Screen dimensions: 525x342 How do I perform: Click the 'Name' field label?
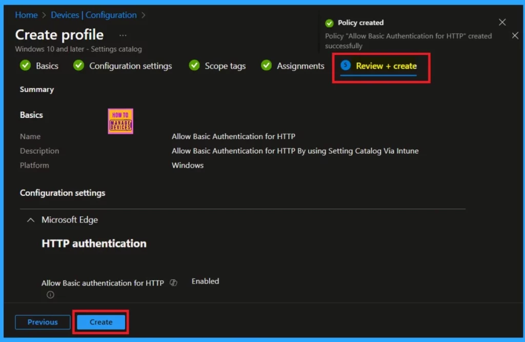pos(30,136)
